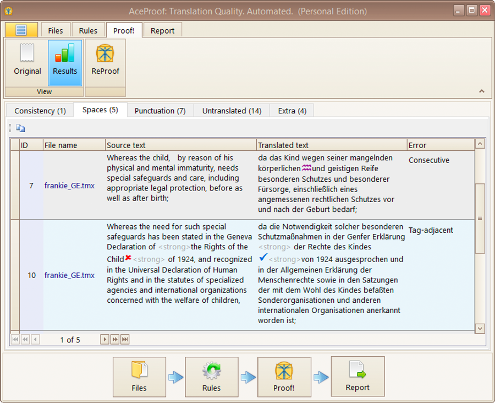
Task: Jump to last record in navigator
Action: 125,340
